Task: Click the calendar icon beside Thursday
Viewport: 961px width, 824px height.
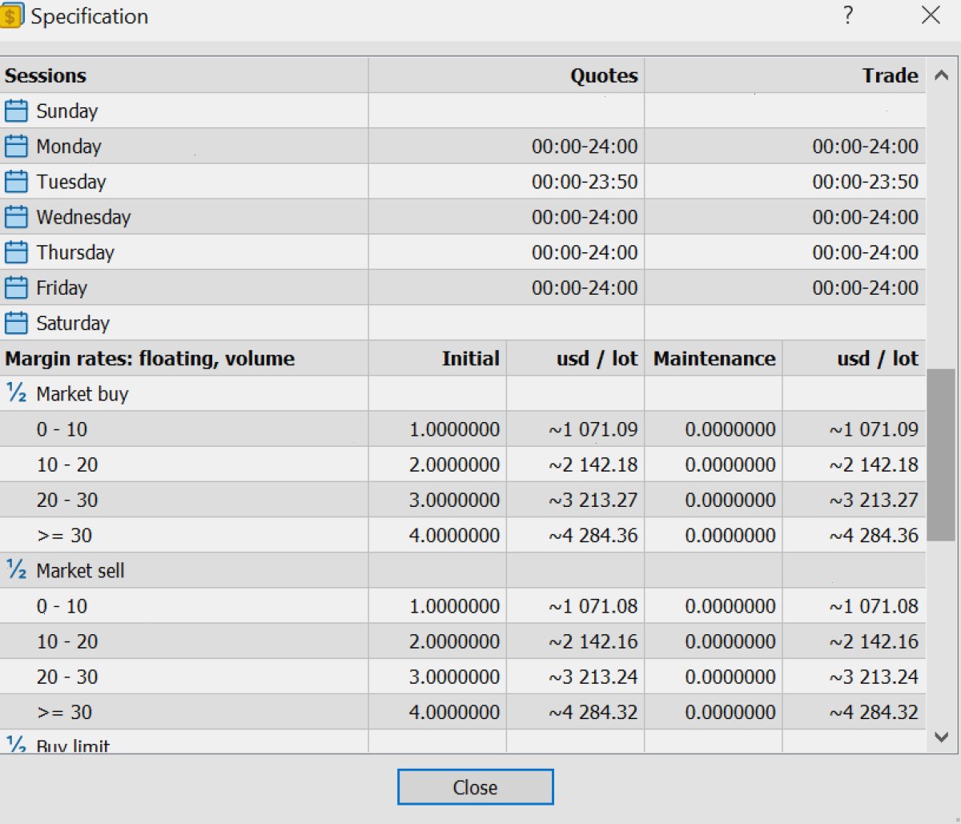Action: [x=16, y=252]
